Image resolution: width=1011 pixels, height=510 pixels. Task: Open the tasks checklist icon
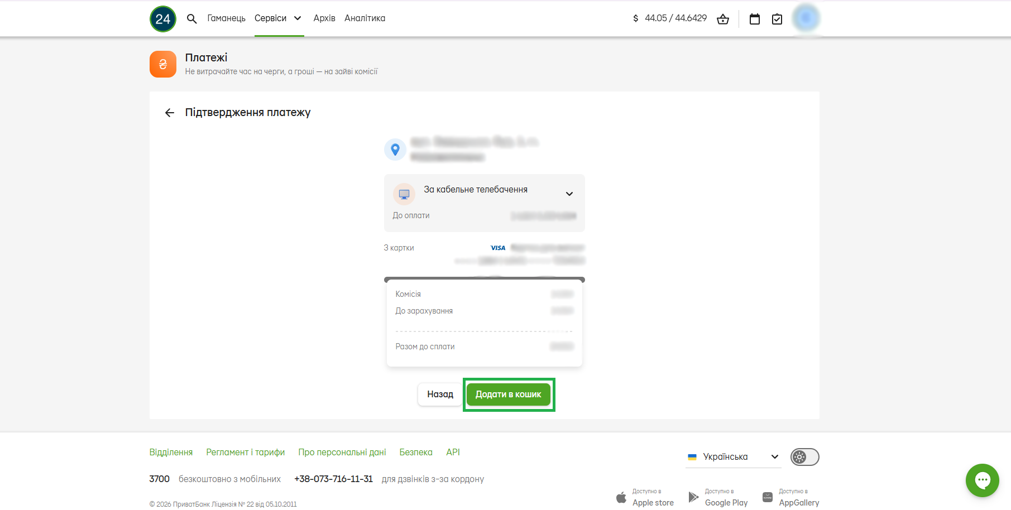point(777,20)
